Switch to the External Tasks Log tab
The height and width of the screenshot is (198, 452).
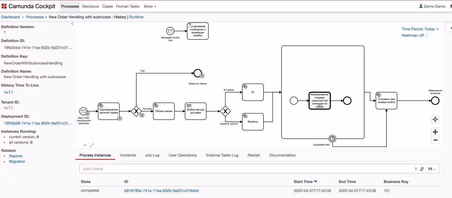pyautogui.click(x=222, y=155)
